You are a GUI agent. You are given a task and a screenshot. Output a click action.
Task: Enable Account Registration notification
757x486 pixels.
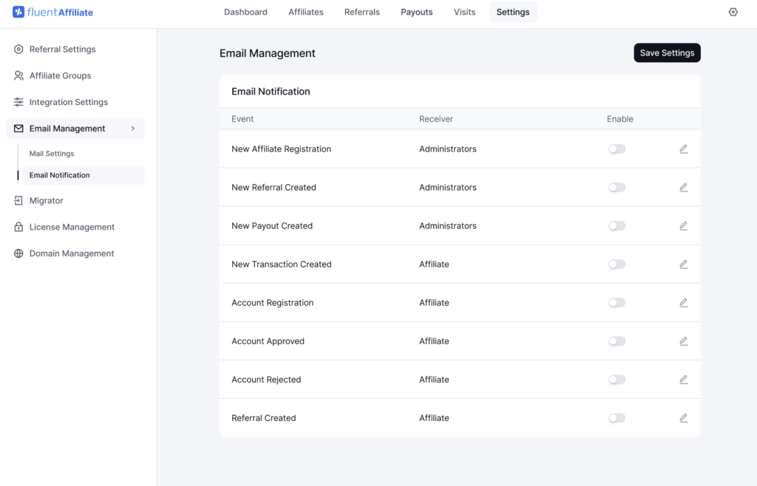point(617,303)
